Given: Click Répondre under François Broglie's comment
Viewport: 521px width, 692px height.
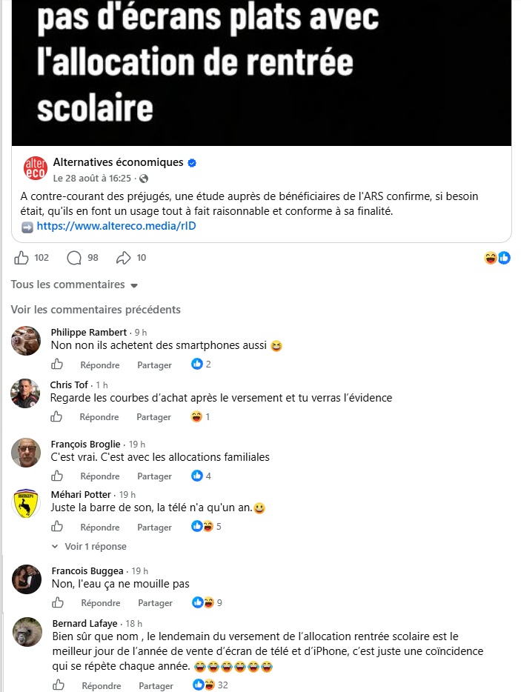Looking at the screenshot, I should [x=100, y=476].
